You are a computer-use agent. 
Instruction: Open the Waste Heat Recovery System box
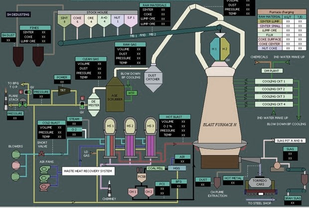point(88,171)
